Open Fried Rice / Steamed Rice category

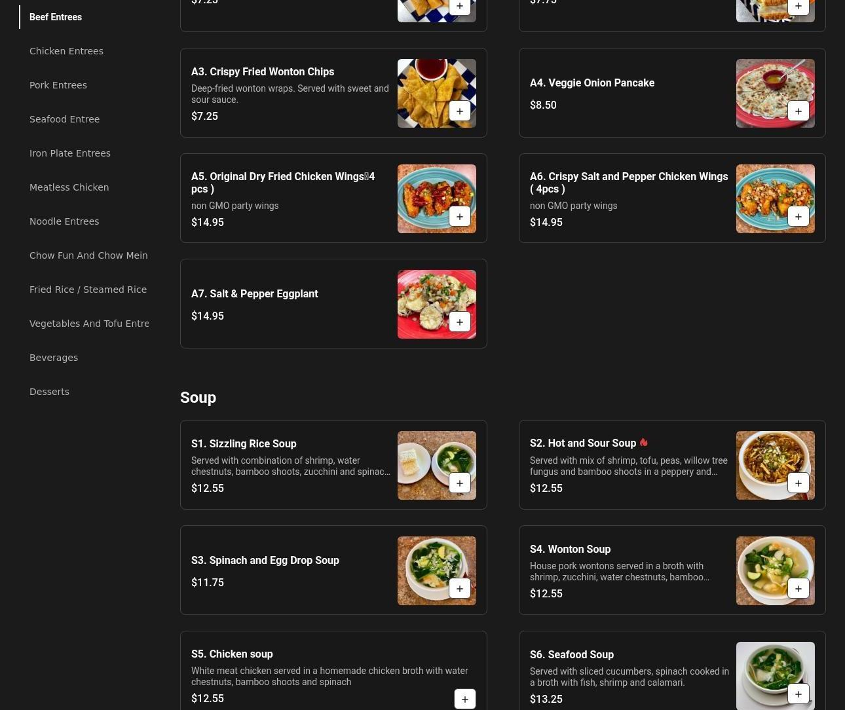[x=88, y=290]
